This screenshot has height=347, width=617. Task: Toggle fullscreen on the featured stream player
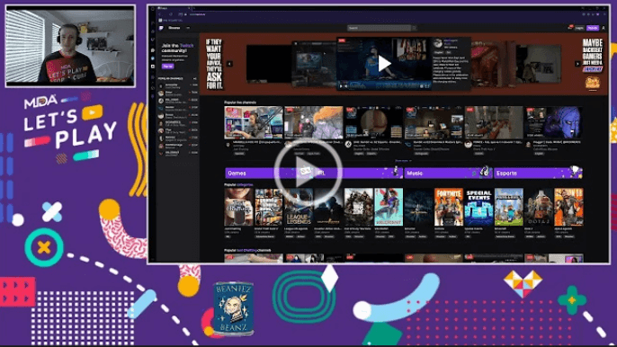428,86
